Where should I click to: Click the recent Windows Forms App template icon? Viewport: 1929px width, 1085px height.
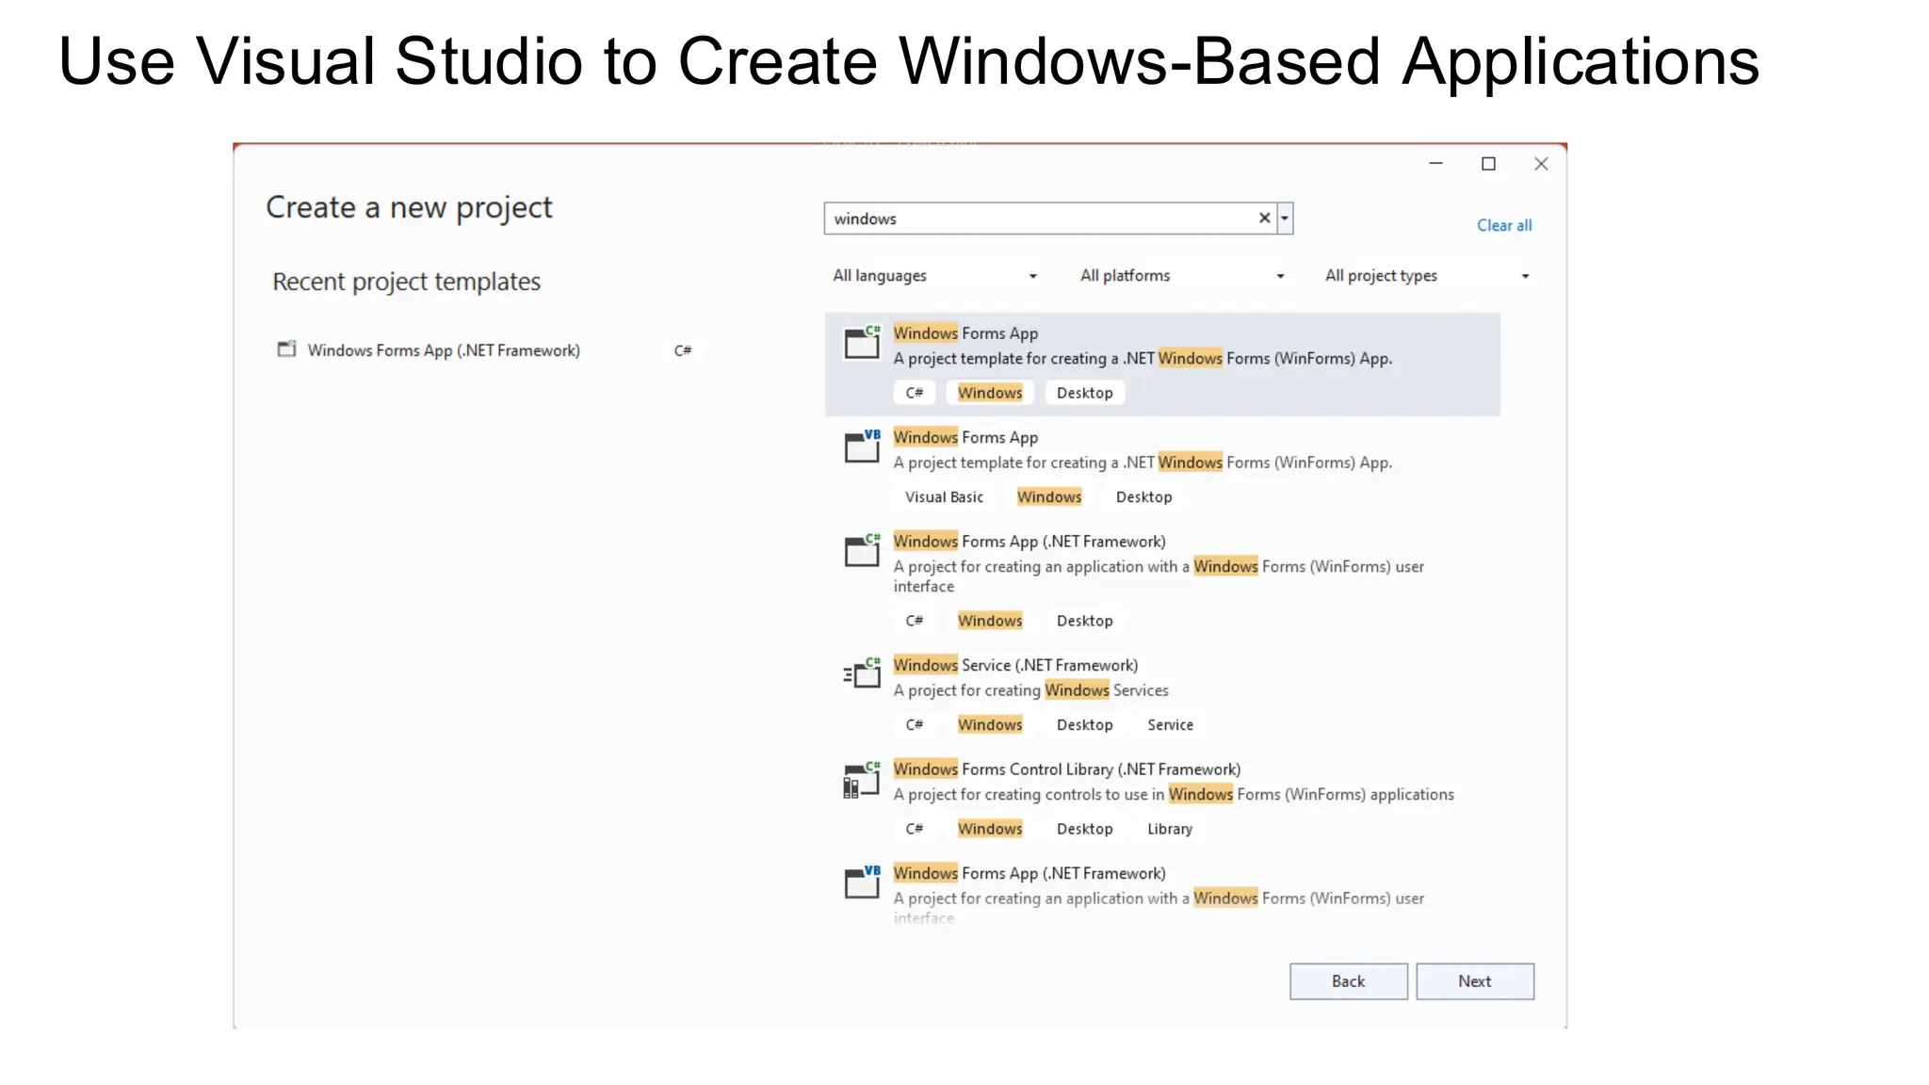pyautogui.click(x=286, y=349)
